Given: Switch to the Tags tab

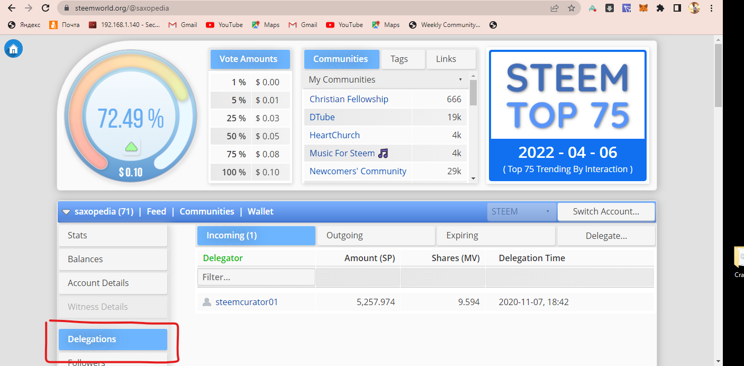Looking at the screenshot, I should (403, 59).
